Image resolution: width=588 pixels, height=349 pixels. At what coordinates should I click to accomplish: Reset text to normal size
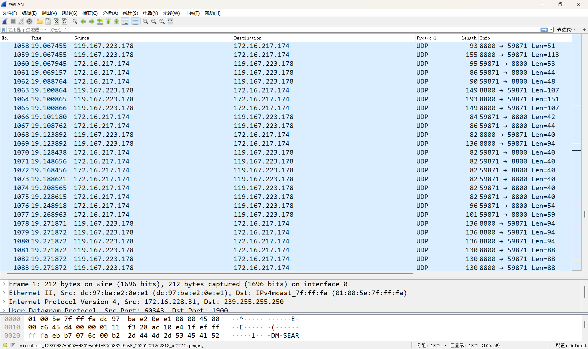click(x=162, y=21)
